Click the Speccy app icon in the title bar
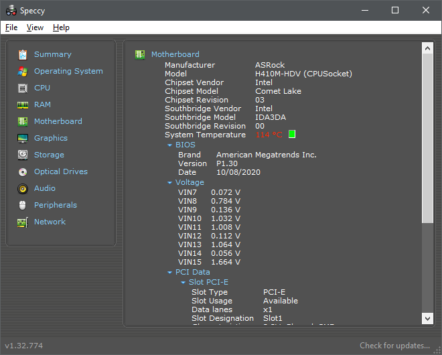 pos(11,11)
